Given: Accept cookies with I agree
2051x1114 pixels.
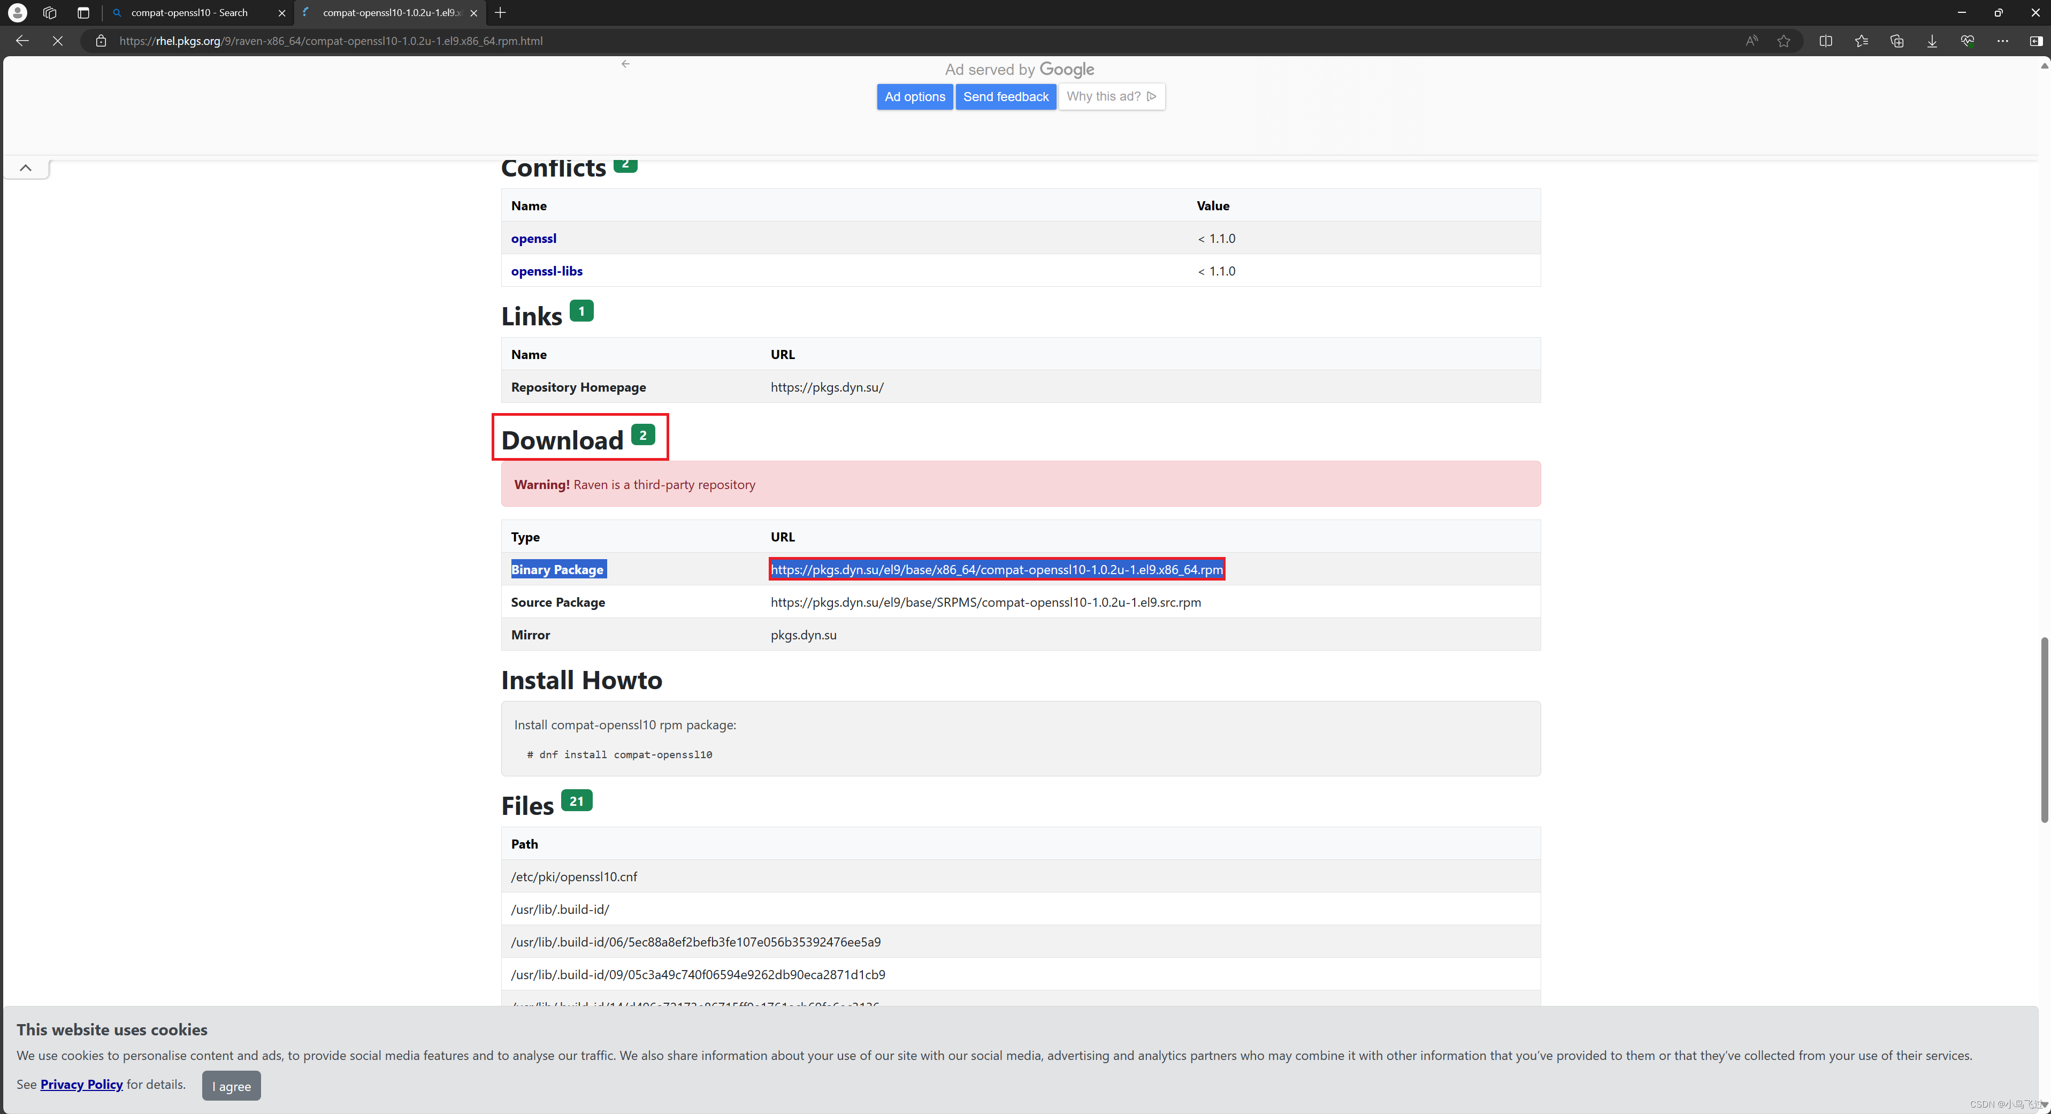Looking at the screenshot, I should pos(231,1086).
